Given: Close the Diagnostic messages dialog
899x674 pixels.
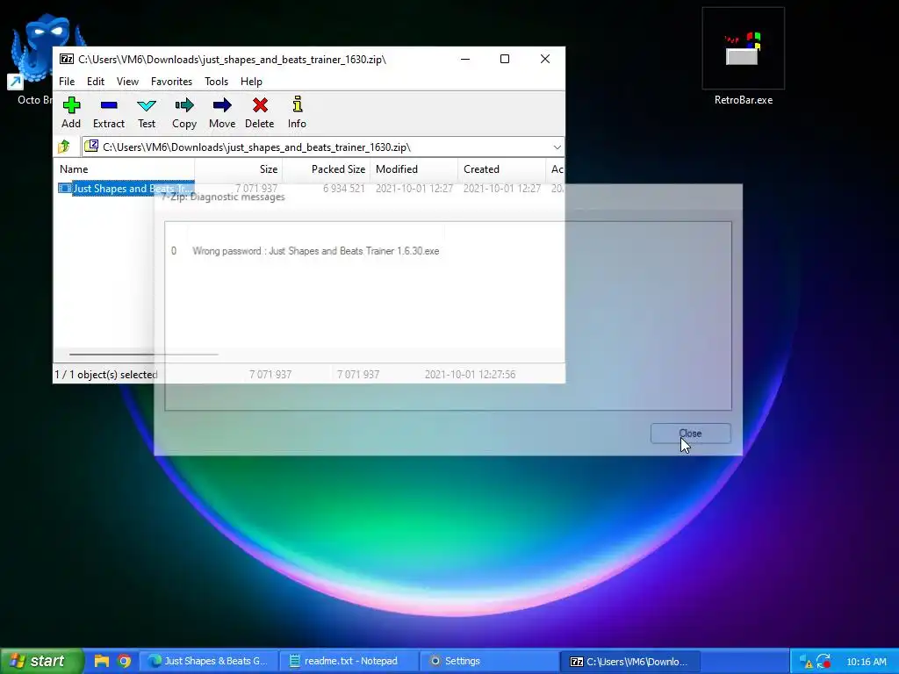Looking at the screenshot, I should (x=690, y=434).
